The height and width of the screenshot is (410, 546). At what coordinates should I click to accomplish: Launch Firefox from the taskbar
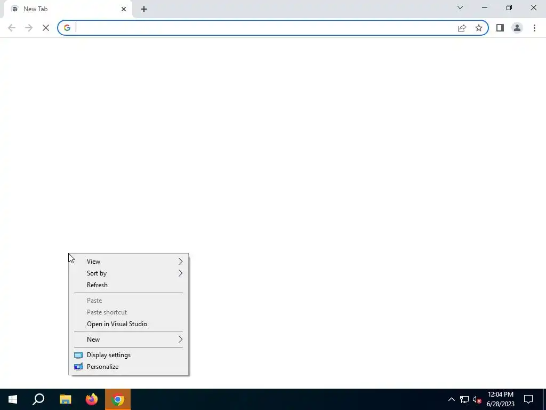[92, 399]
